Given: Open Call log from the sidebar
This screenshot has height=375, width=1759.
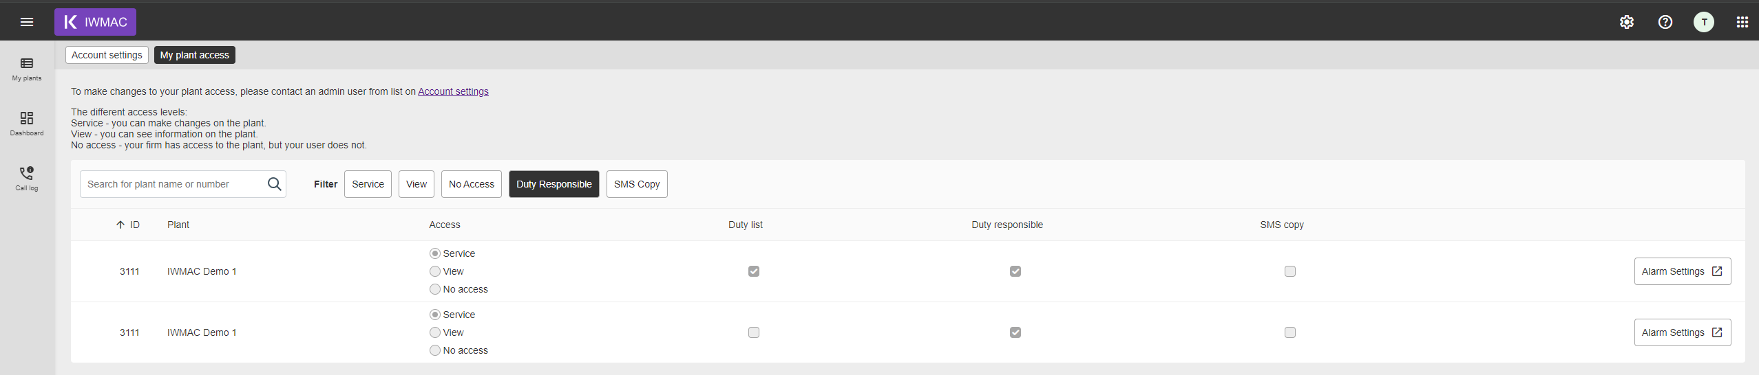Looking at the screenshot, I should click(27, 179).
